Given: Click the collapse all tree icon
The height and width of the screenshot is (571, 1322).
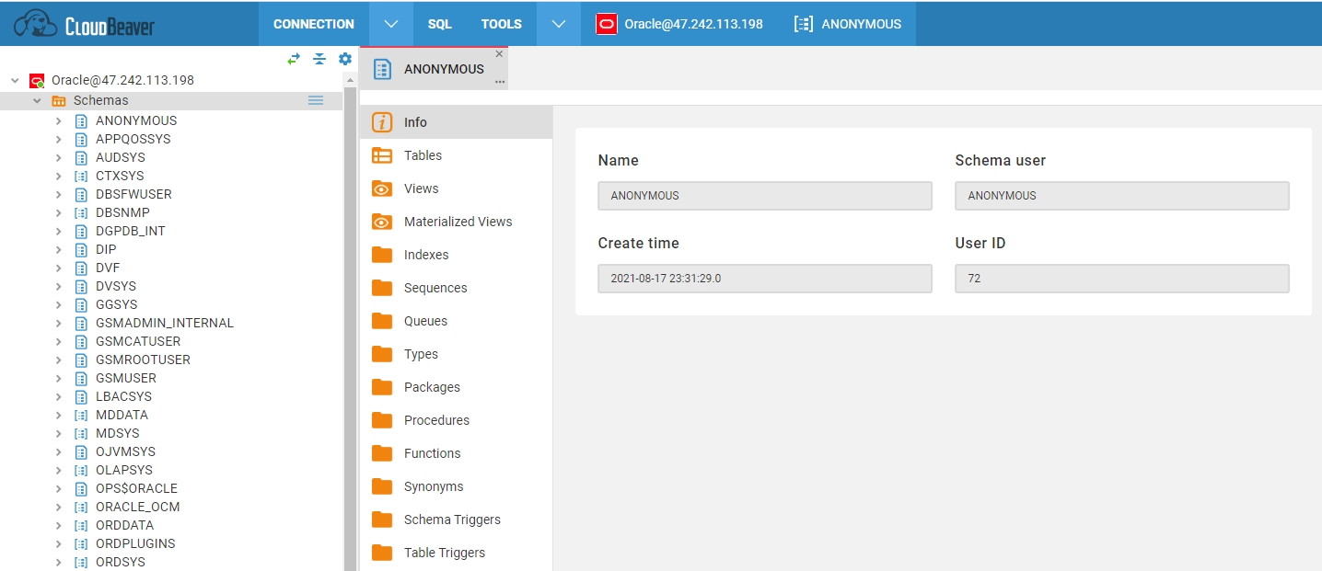Looking at the screenshot, I should point(319,59).
